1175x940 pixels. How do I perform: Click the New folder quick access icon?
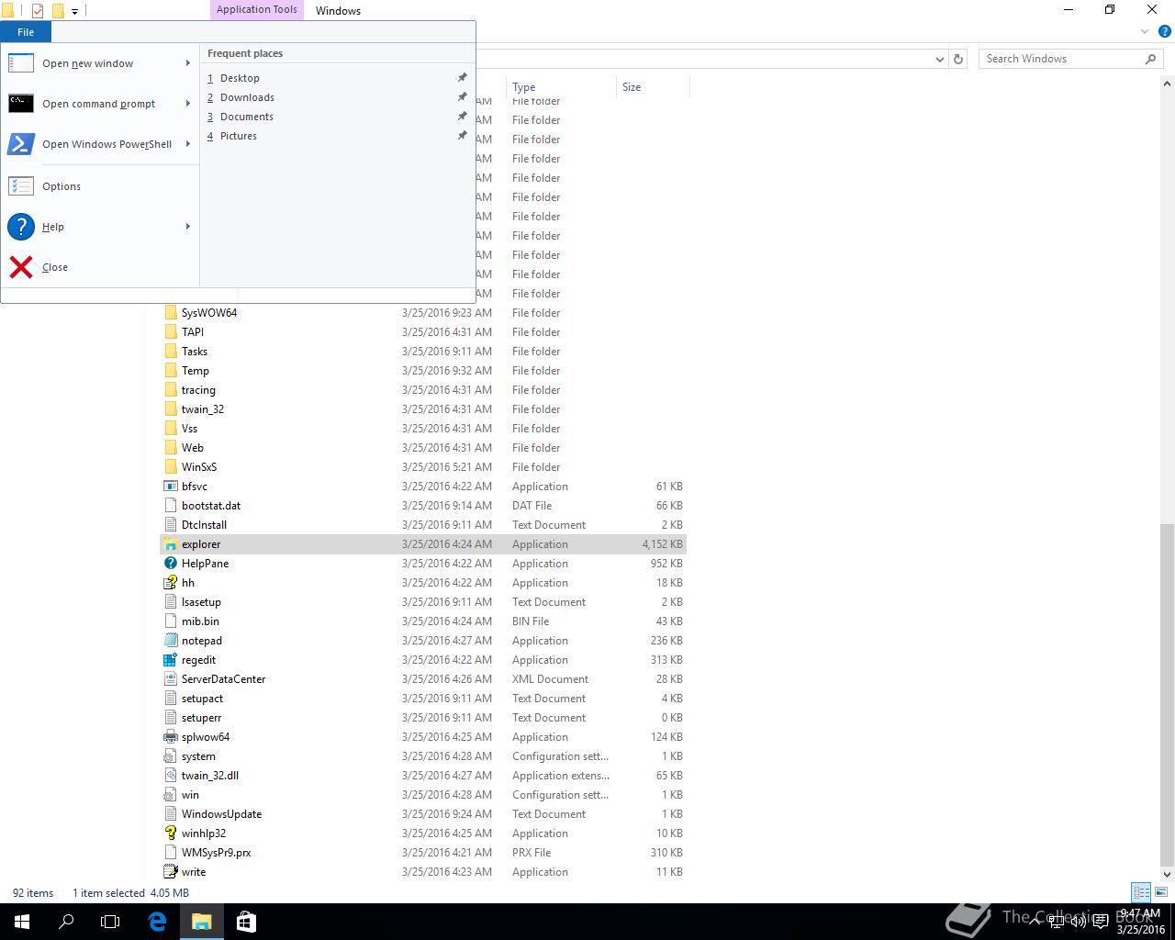coord(57,11)
